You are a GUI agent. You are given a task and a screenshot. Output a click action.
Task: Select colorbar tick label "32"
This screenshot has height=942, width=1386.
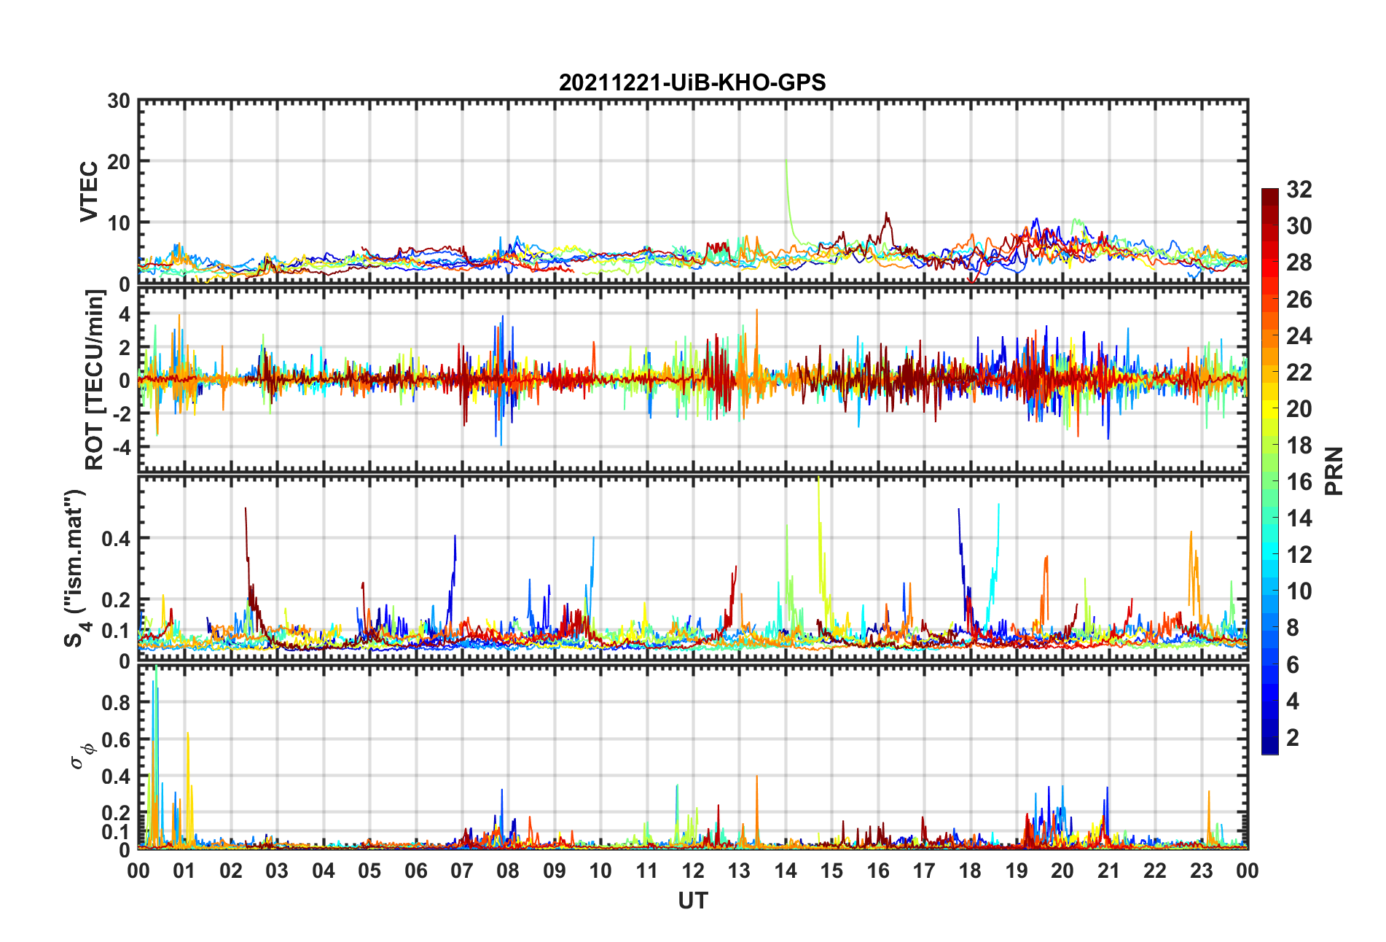click(x=1299, y=190)
